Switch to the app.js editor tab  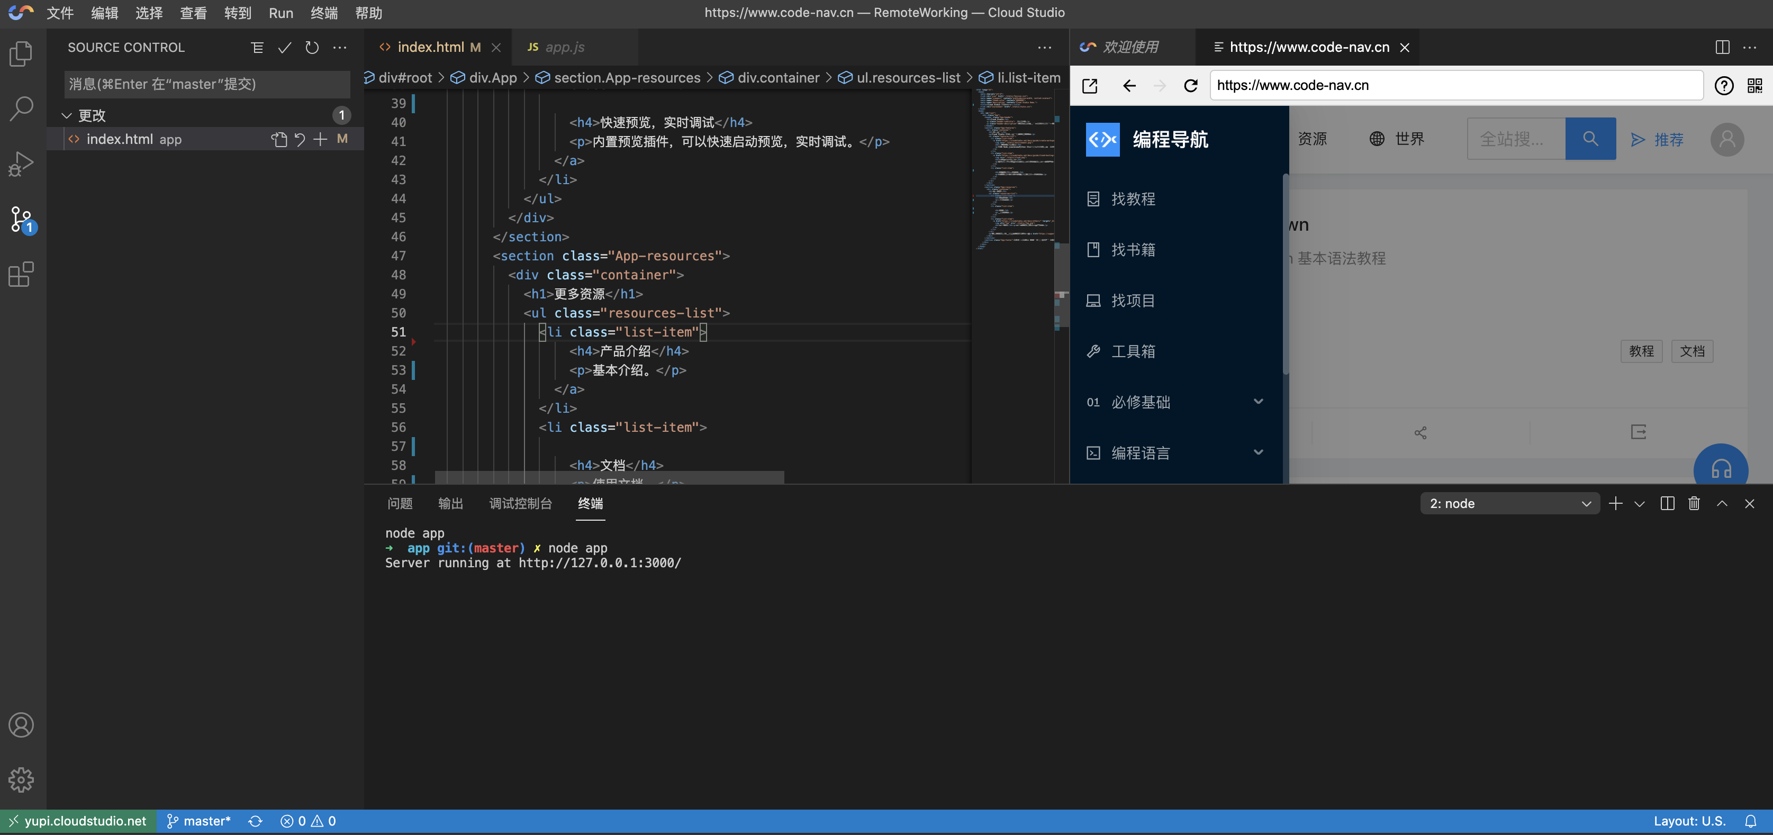point(564,47)
